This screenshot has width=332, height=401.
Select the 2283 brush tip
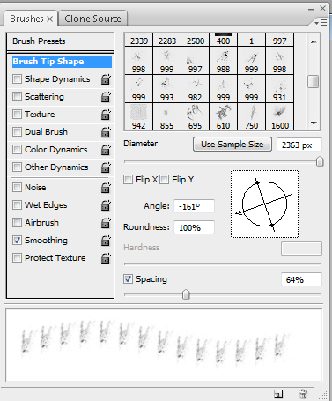[x=166, y=40]
